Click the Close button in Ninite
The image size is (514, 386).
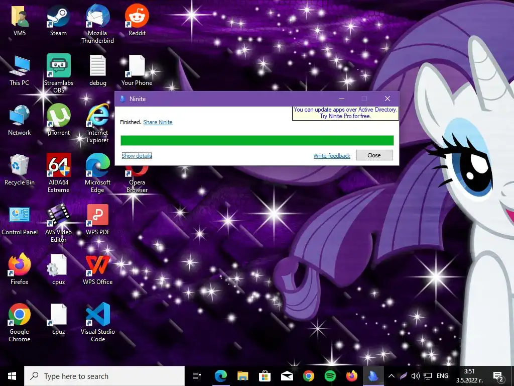point(374,155)
